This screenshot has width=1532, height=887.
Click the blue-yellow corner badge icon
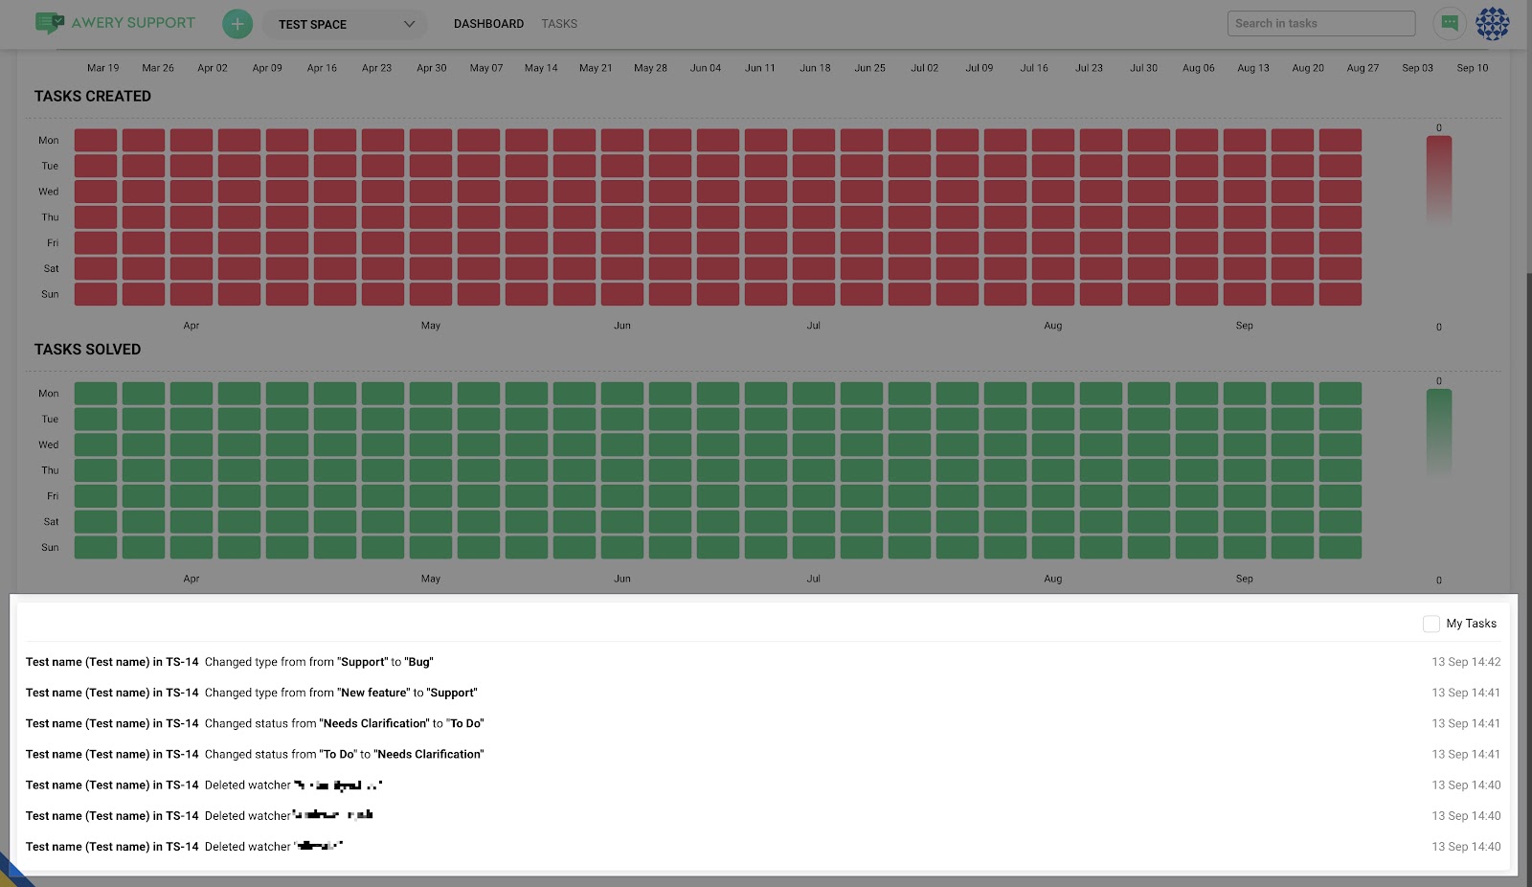click(11, 874)
